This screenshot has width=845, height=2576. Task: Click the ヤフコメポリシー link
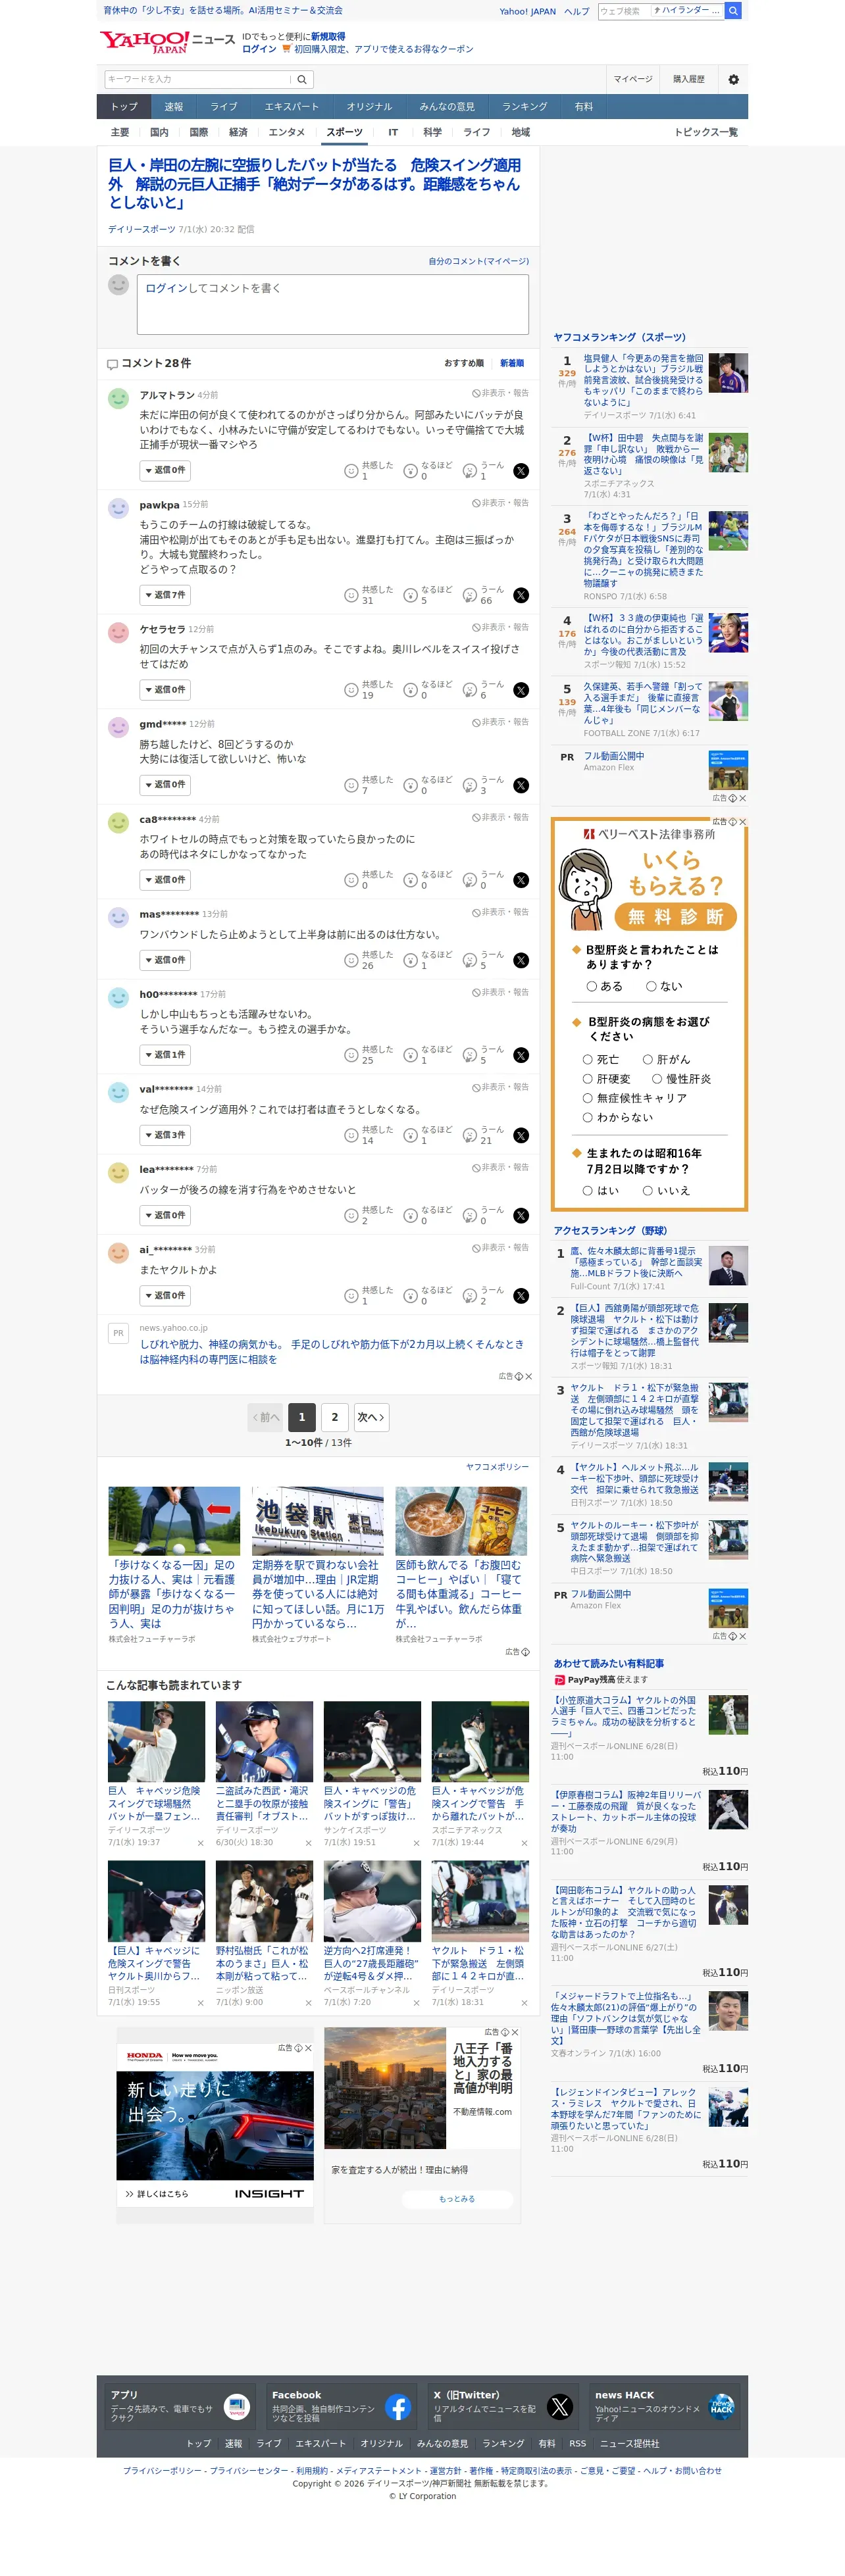coord(497,1467)
